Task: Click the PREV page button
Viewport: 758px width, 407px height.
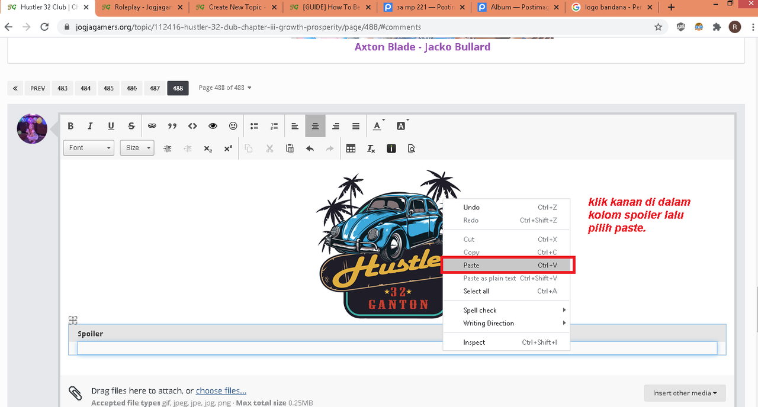Action: [x=37, y=88]
